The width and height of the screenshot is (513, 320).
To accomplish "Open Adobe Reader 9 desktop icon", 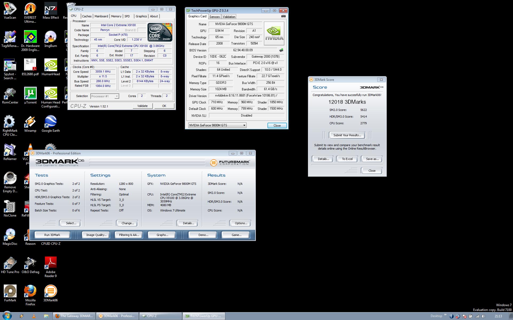I will 50,267.
